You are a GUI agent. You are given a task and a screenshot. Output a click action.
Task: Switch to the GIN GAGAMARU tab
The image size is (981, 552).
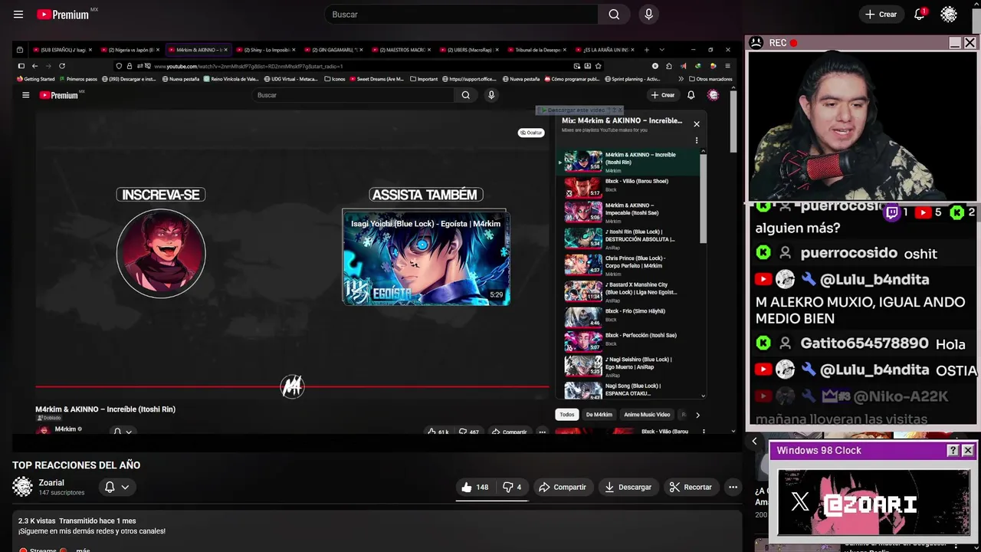[334, 50]
